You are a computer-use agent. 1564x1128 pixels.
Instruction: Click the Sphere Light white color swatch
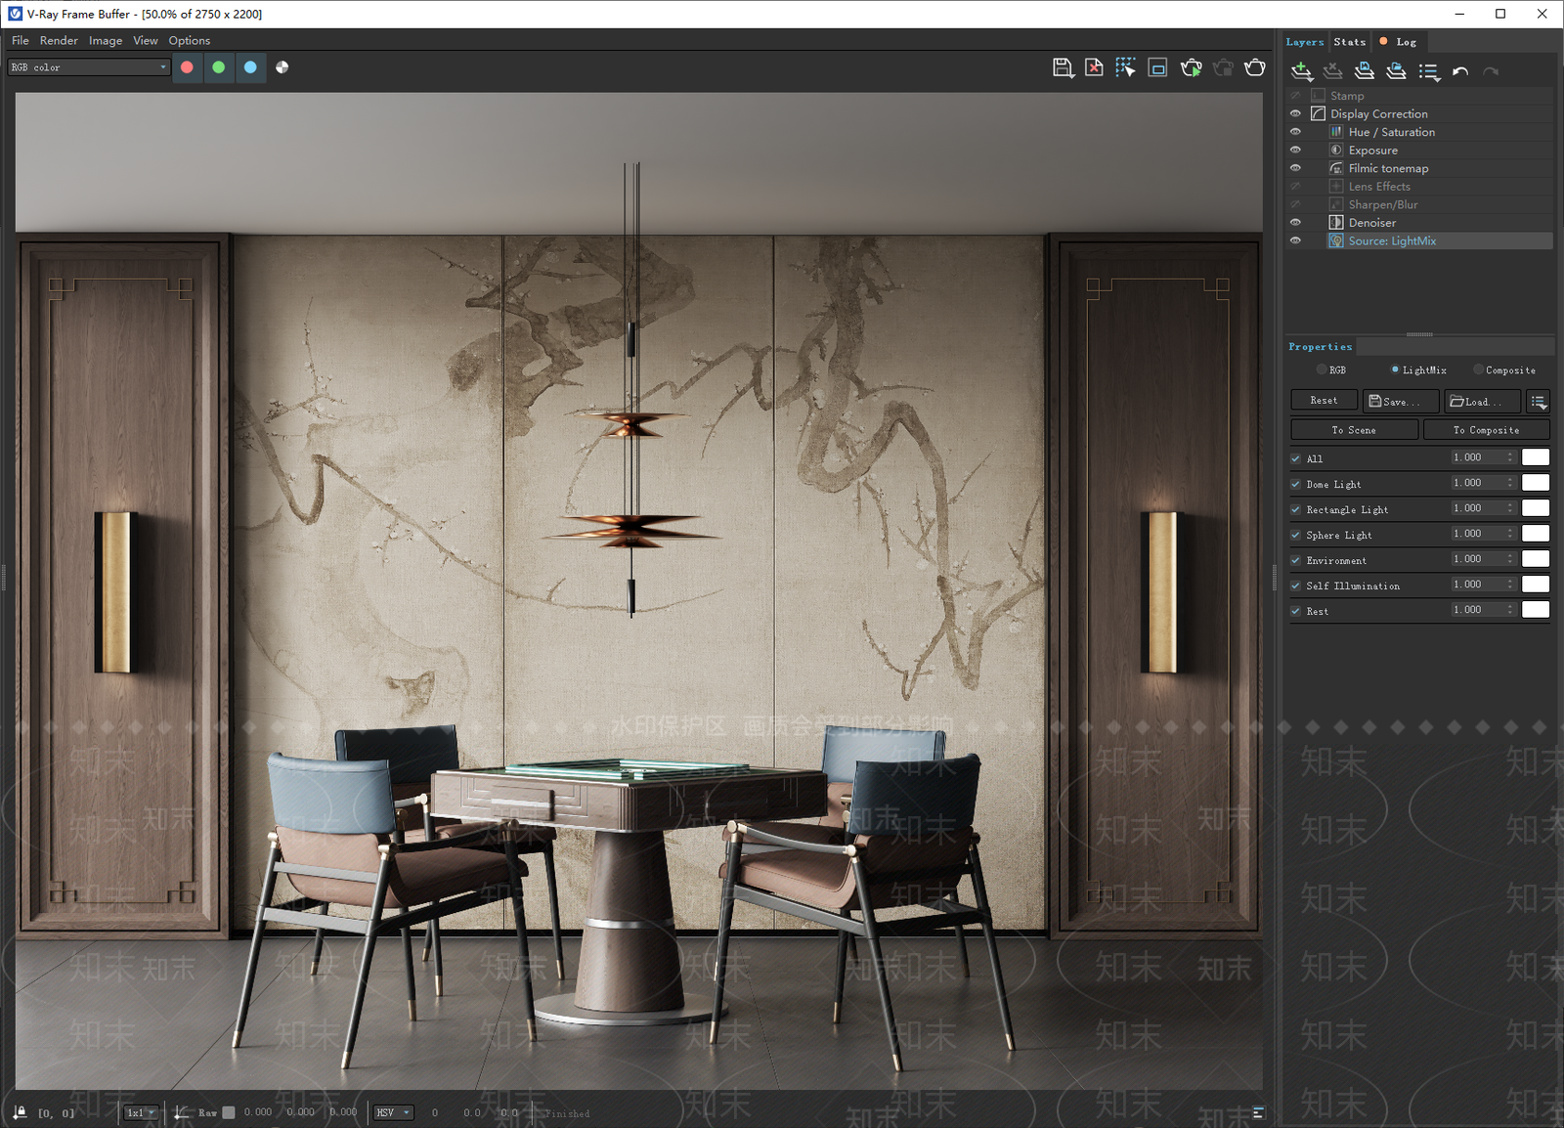[1536, 534]
